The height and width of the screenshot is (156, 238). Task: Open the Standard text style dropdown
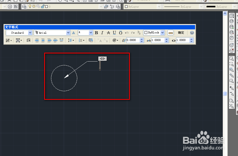coord(30,33)
